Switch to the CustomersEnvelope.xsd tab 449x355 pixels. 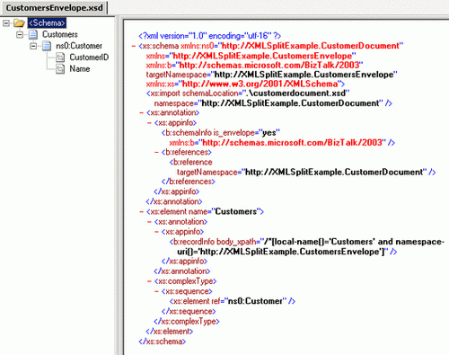click(x=54, y=8)
